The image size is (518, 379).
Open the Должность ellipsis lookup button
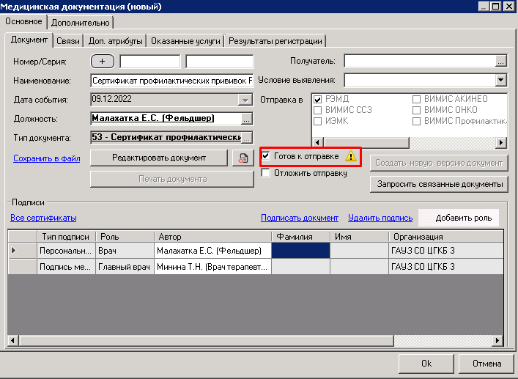pyautogui.click(x=247, y=118)
